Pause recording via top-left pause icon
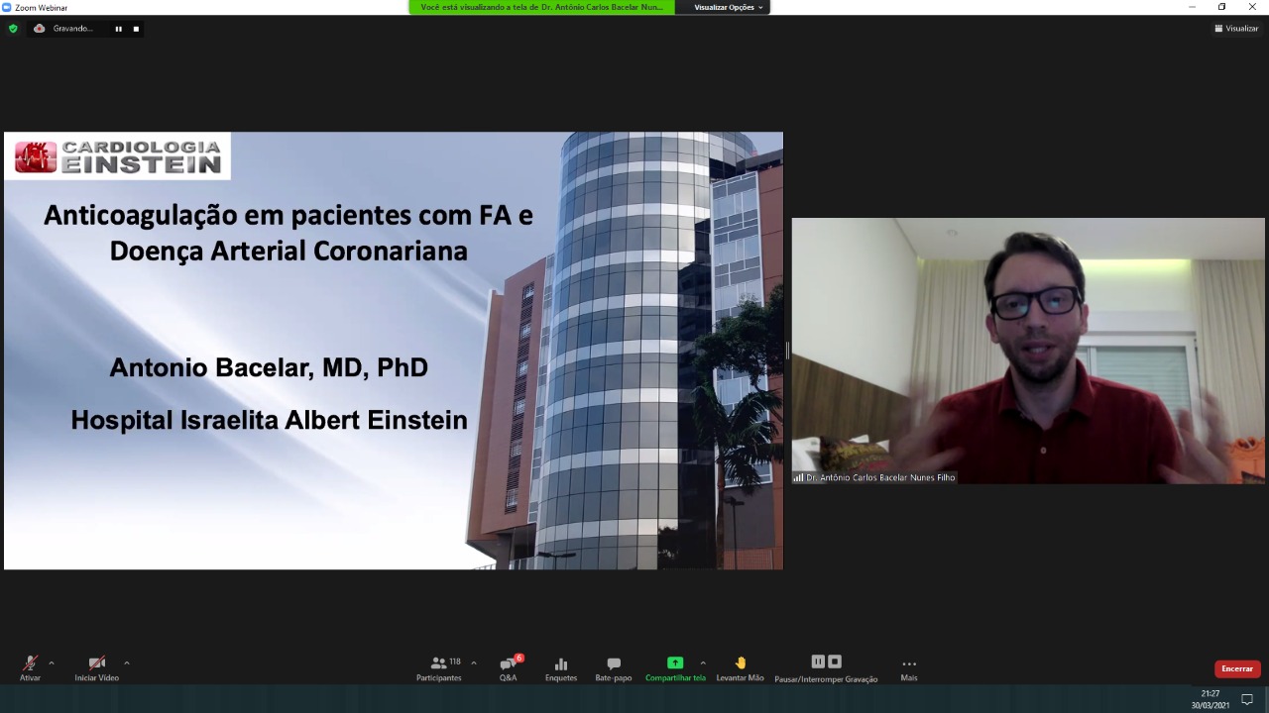 coord(118,29)
